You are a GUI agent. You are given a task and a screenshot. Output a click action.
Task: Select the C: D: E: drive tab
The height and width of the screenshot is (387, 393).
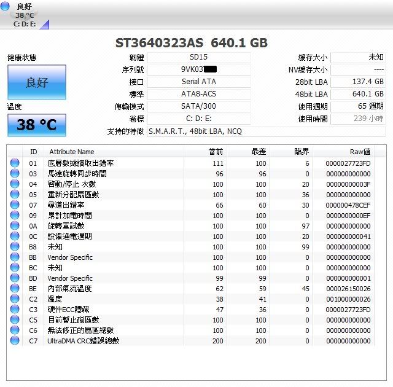coord(25,15)
